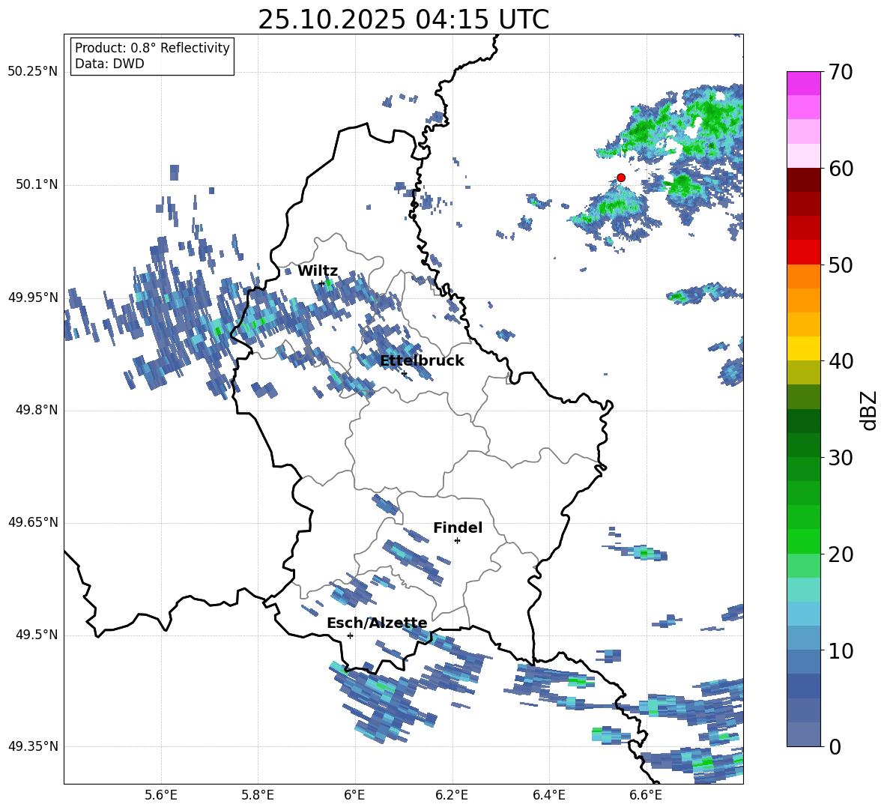Select the Ettelbruck city label
This screenshot has height=810, width=887.
click(422, 360)
